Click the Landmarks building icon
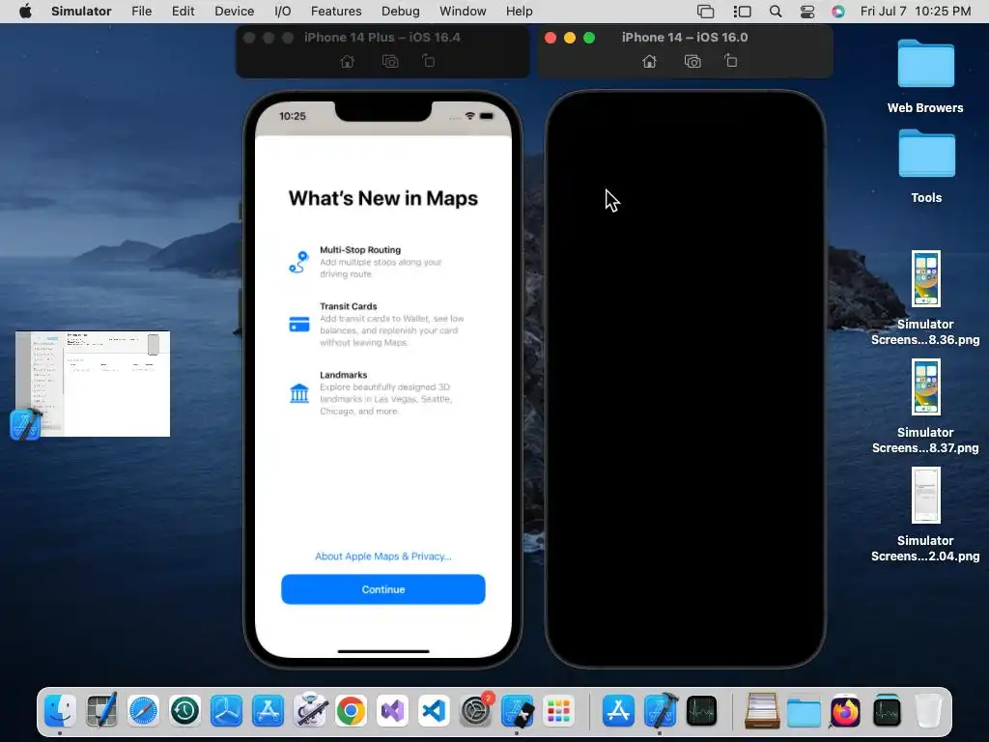The image size is (989, 742). (x=299, y=393)
